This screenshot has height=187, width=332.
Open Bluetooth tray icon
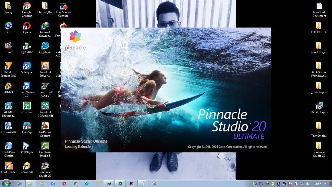point(279,184)
